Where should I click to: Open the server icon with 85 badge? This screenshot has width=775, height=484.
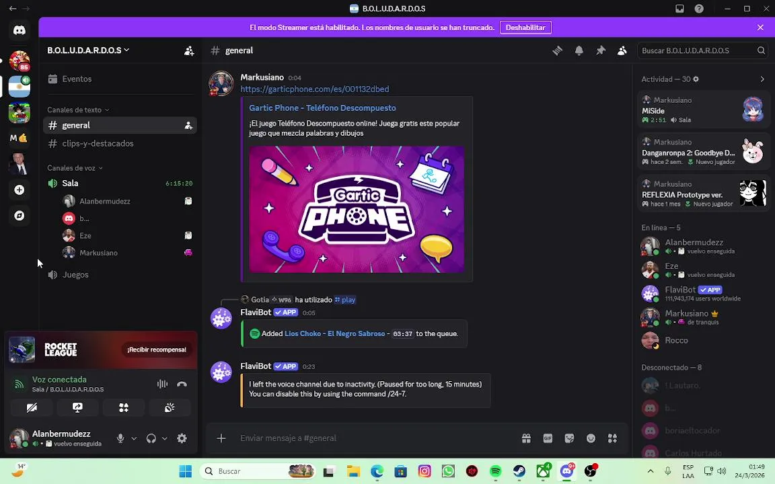pos(20,61)
